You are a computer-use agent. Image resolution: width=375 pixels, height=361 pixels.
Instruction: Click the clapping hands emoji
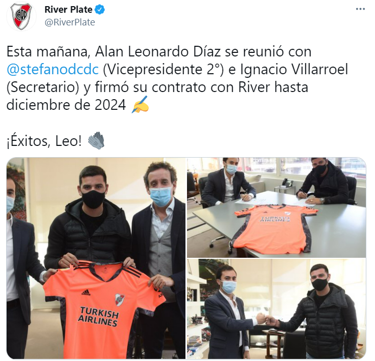tap(96, 140)
